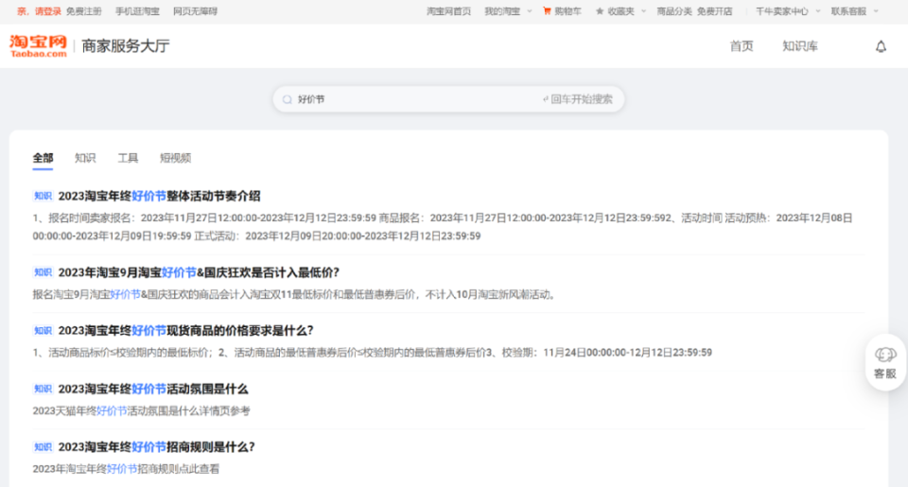Screen dimensions: 908x487
Task: Click the description starting 1、活动商品标价
Action: tap(373, 353)
